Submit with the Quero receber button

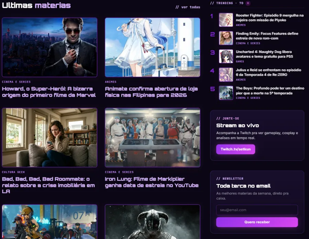(257, 222)
